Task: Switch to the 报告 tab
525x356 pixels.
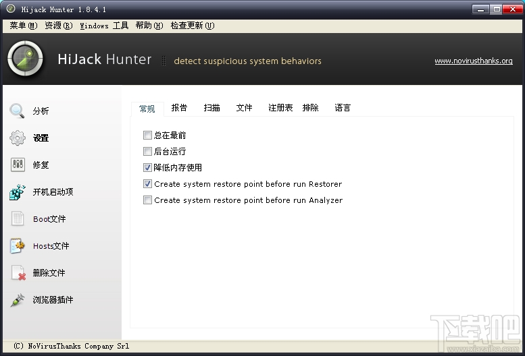Action: click(x=179, y=108)
